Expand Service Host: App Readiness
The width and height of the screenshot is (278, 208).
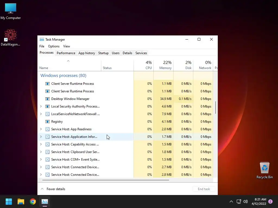(41, 129)
